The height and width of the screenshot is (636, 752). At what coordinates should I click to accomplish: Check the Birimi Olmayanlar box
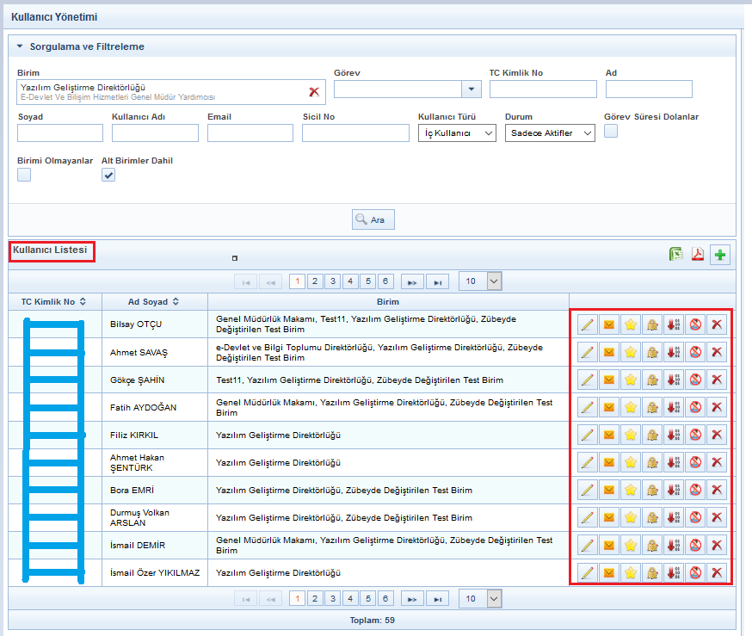[x=24, y=175]
